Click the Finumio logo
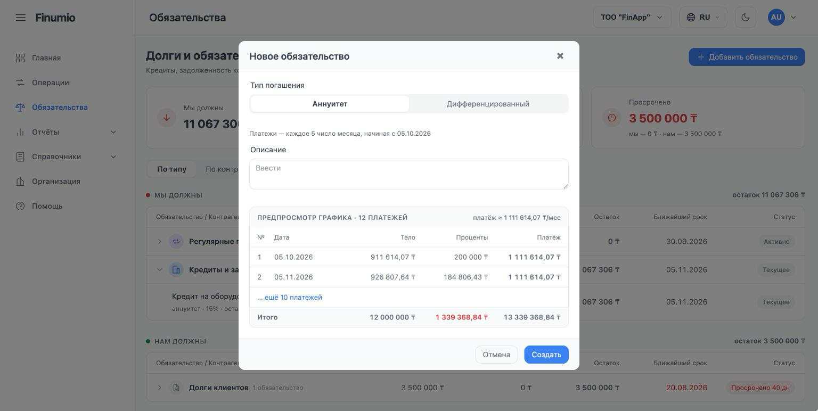This screenshot has width=818, height=411. click(x=55, y=18)
